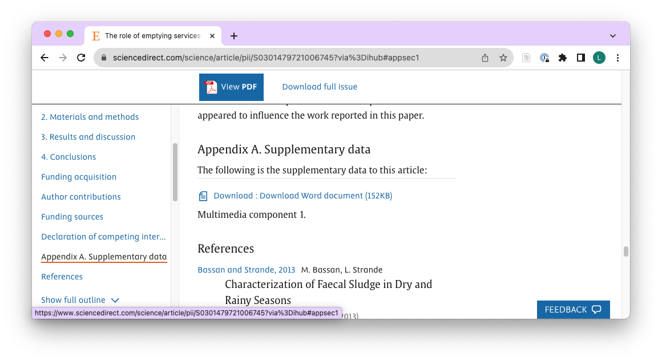This screenshot has width=662, height=361.
Task: Open a new browser tab
Action: click(234, 36)
